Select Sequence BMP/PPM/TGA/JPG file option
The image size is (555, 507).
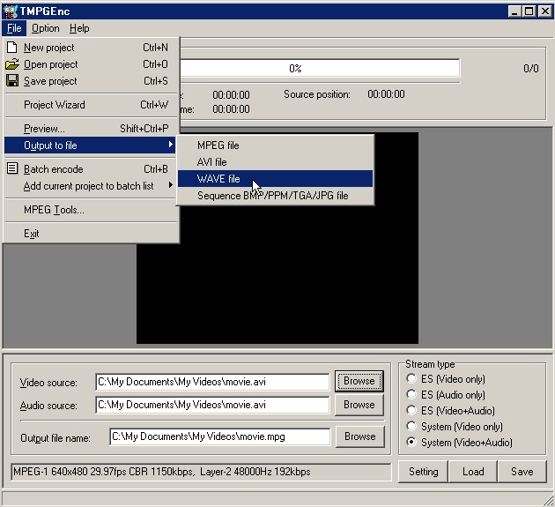pos(275,196)
